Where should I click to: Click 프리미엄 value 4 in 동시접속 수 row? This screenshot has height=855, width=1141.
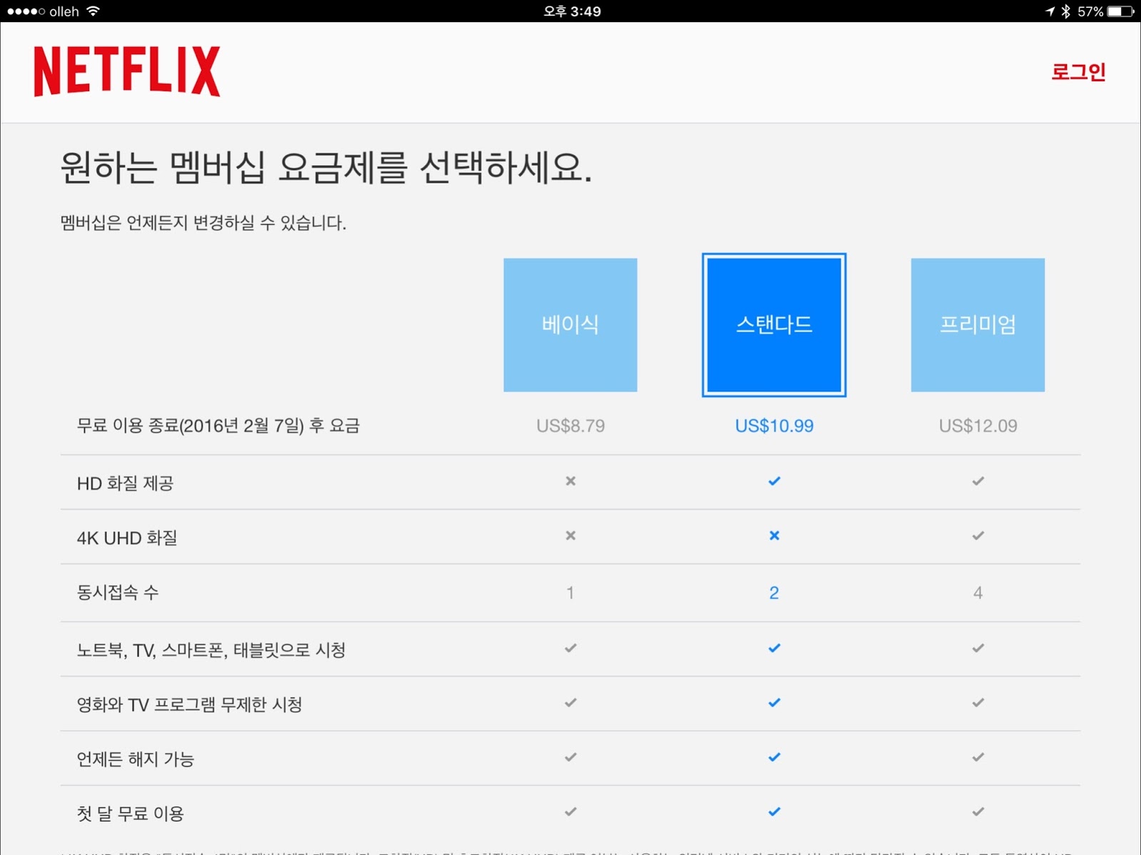click(978, 593)
